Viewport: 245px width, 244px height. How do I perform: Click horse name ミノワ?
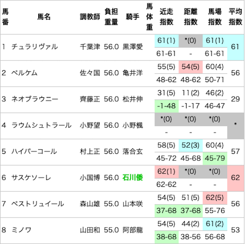click(x=22, y=230)
